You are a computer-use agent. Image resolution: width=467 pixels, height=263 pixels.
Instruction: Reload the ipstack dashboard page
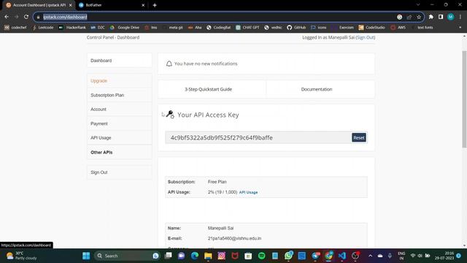(26, 17)
